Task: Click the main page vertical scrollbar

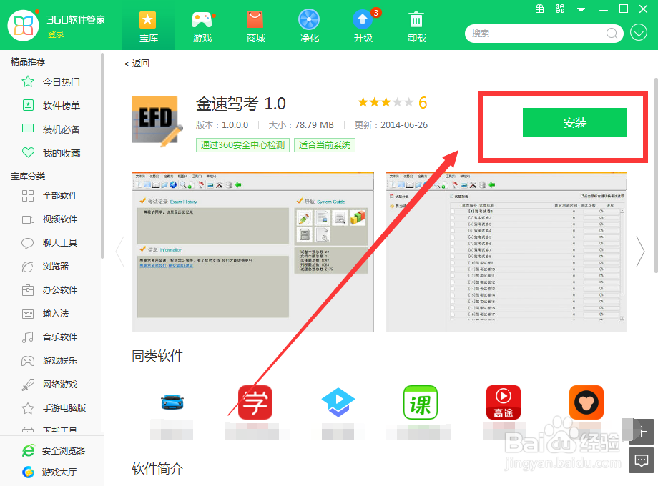Action: 656,175
